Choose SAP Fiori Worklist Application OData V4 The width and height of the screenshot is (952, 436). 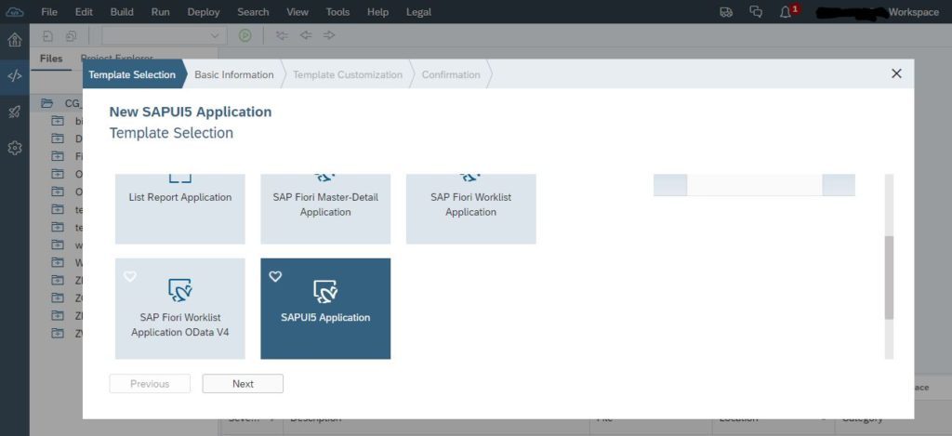180,309
